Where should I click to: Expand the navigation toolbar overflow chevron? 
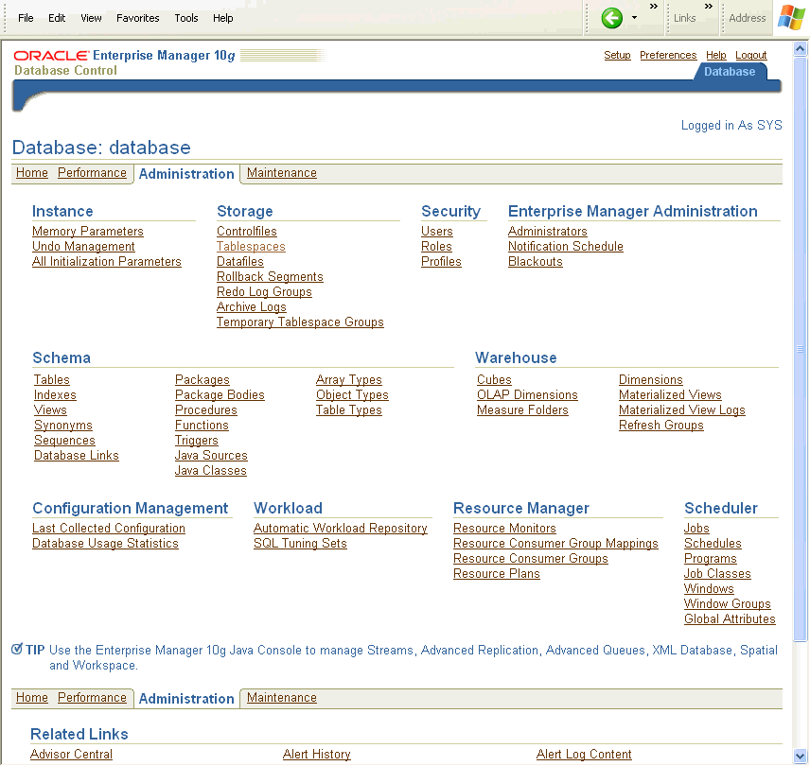[x=653, y=7]
